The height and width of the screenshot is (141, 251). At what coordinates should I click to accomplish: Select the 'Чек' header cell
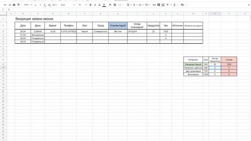(x=166, y=25)
